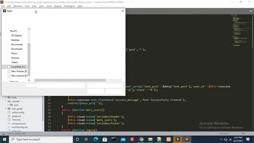
Task: Click the taskbar search box
Action: pyautogui.click(x=41, y=139)
